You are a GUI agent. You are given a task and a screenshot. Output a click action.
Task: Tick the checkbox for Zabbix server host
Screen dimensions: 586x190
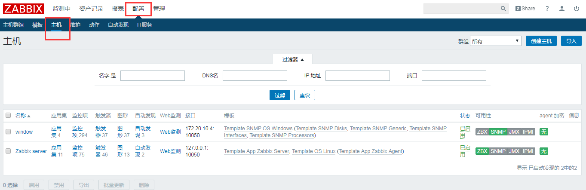[8, 151]
